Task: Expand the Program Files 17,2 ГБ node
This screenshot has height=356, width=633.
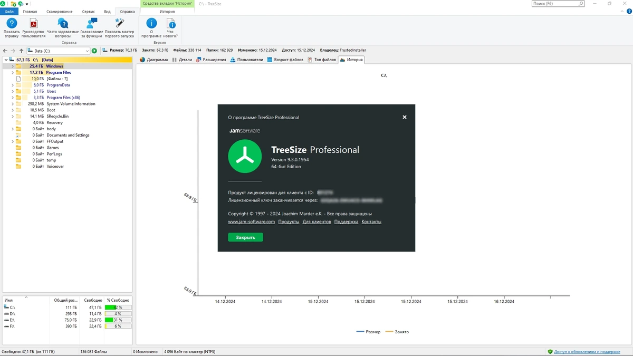Action: 12,72
